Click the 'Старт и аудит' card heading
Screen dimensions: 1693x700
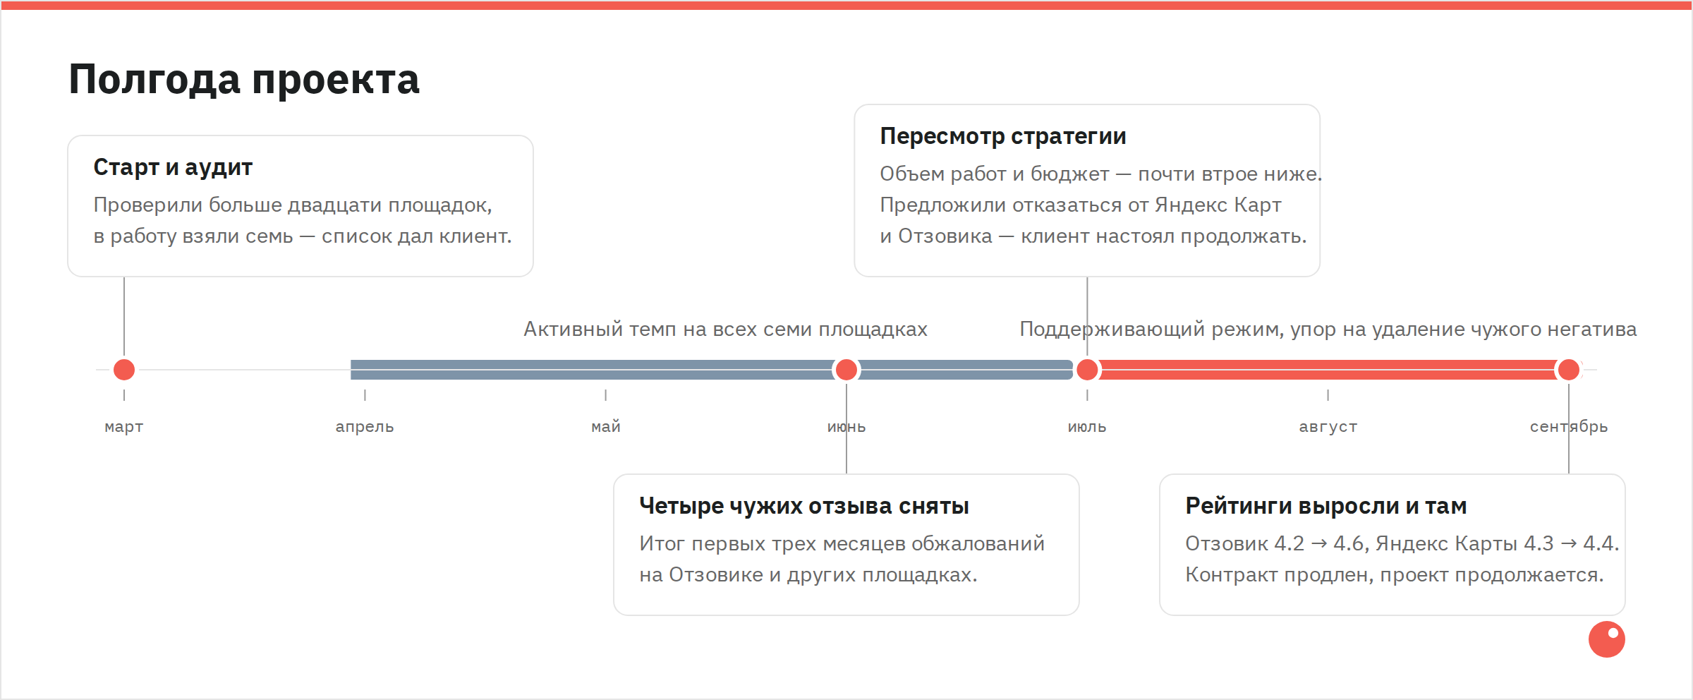click(173, 167)
